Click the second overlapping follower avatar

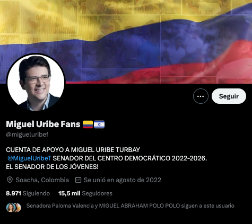pyautogui.click(x=18, y=208)
